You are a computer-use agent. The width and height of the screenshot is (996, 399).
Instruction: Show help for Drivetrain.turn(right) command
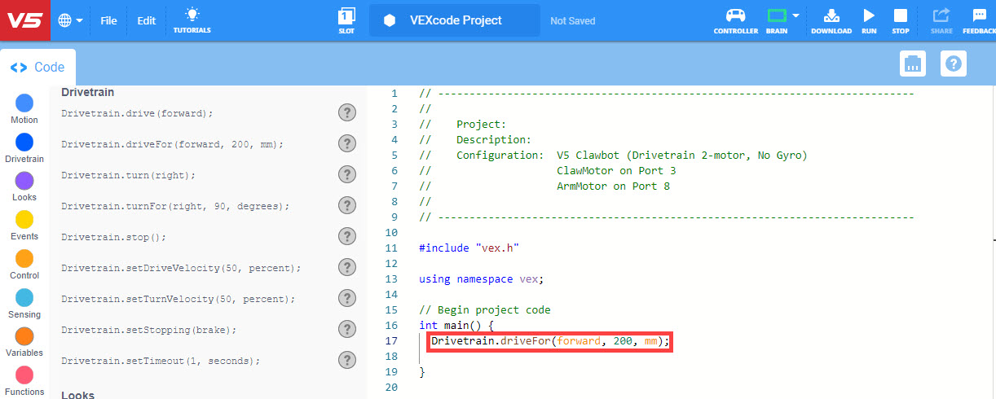[x=347, y=175]
